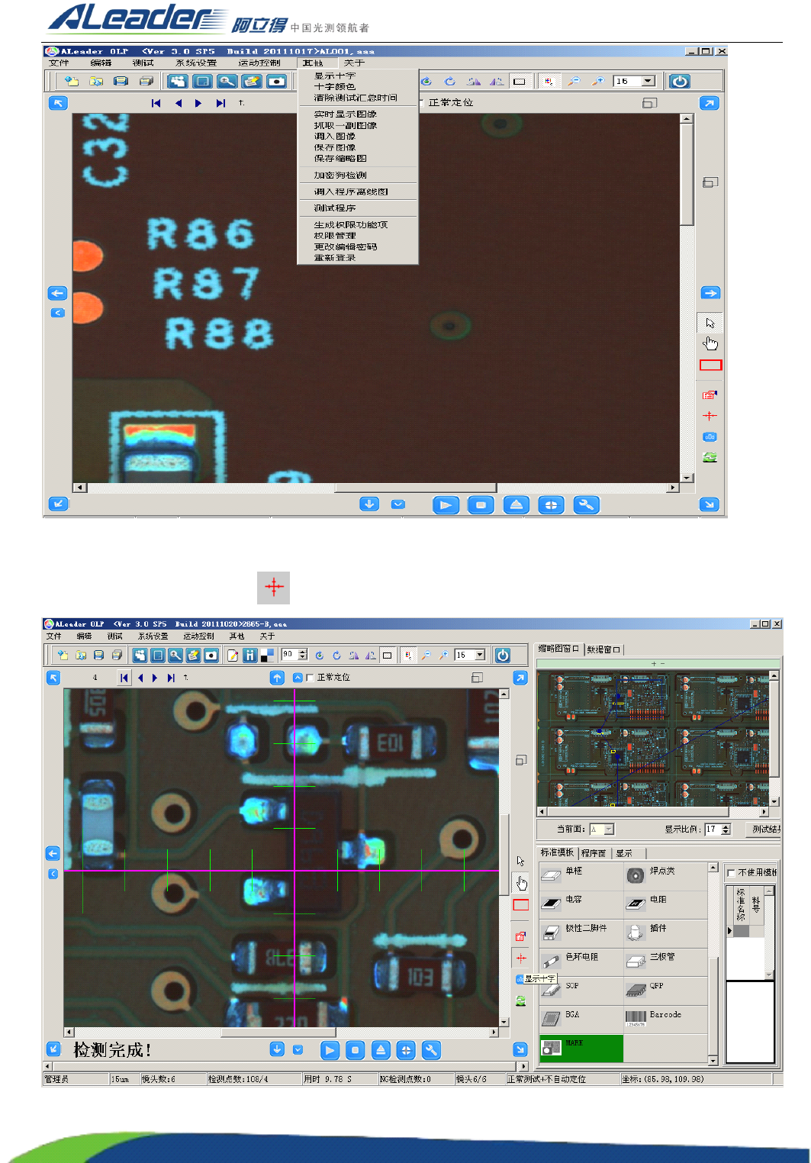This screenshot has height=1163, width=811.
Task: Jump to first frame in 2665-B navigation
Action: tap(124, 678)
